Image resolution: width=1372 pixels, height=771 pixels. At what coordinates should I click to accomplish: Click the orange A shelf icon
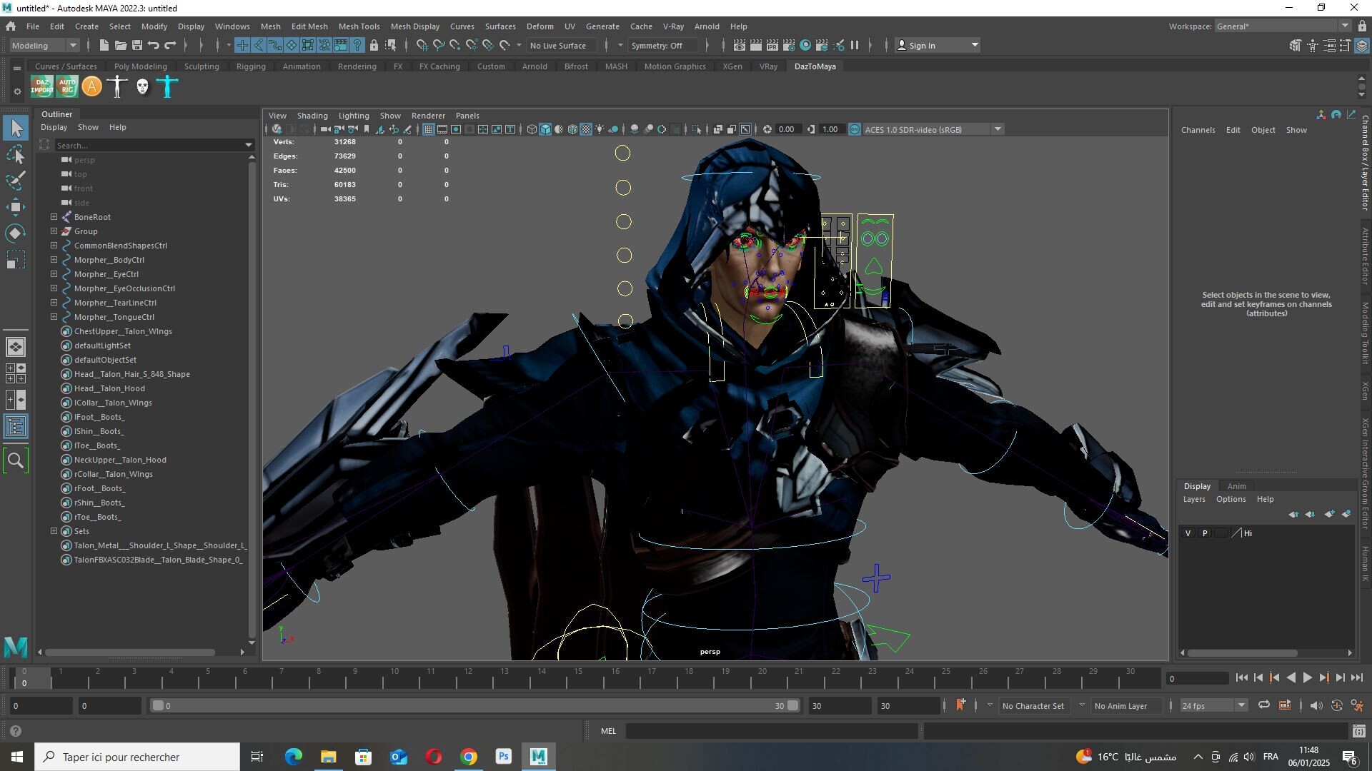click(91, 87)
